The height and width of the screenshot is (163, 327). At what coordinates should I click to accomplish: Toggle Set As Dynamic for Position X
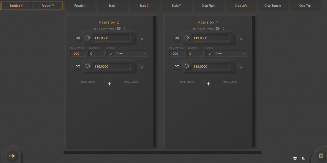[x=121, y=29]
